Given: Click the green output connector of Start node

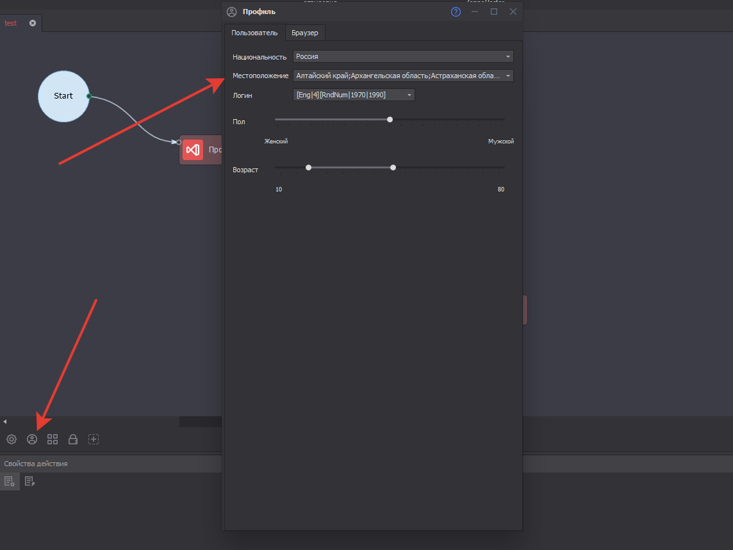Looking at the screenshot, I should click(x=89, y=96).
